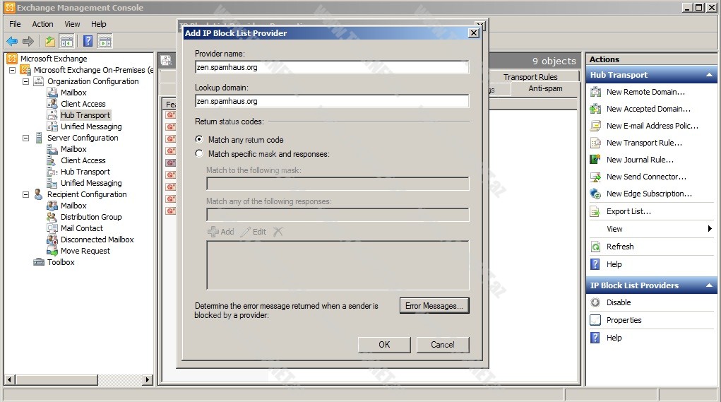The width and height of the screenshot is (721, 402).
Task: Collapse the Hub Transport actions section
Action: (x=709, y=75)
